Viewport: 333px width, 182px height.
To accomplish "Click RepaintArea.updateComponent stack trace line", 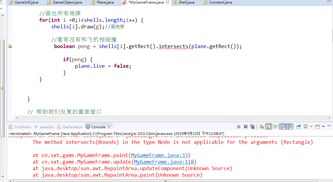I will click(x=133, y=168).
